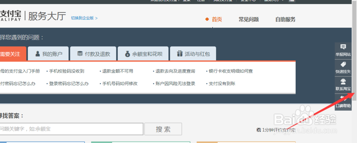Click the person icon on 我的账户 tab
Image resolution: width=357 pixels, height=143 pixels.
coord(37,54)
